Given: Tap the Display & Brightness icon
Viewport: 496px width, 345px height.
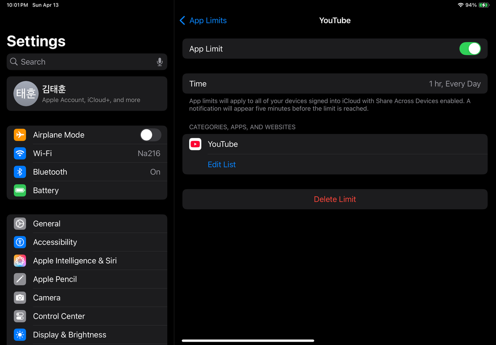Looking at the screenshot, I should coord(20,335).
